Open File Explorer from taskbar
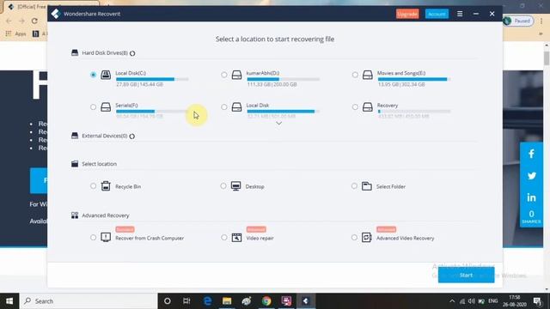 [x=227, y=301]
